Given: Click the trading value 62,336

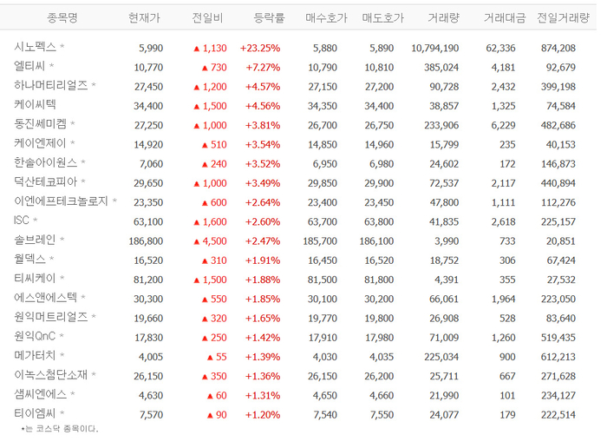Looking at the screenshot, I should tap(501, 48).
